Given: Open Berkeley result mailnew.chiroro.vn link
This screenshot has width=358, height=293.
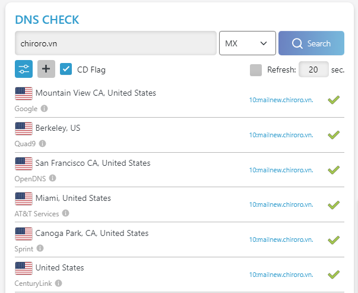Looking at the screenshot, I should (x=281, y=135).
